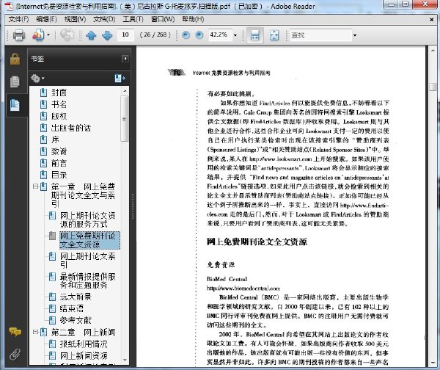Click the 查找 search box
The image size is (440, 370).
(320, 35)
